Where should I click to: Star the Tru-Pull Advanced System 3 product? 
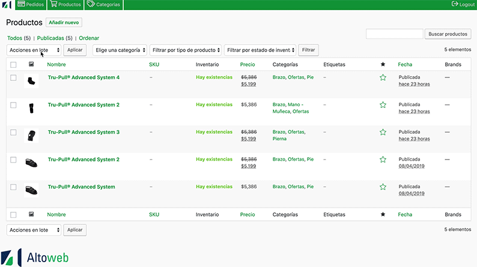tap(383, 132)
